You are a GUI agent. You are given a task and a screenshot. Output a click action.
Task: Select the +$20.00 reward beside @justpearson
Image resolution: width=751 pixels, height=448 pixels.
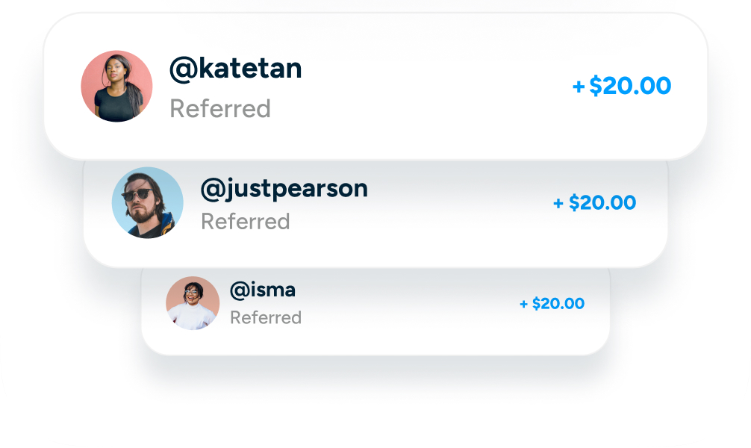point(593,202)
